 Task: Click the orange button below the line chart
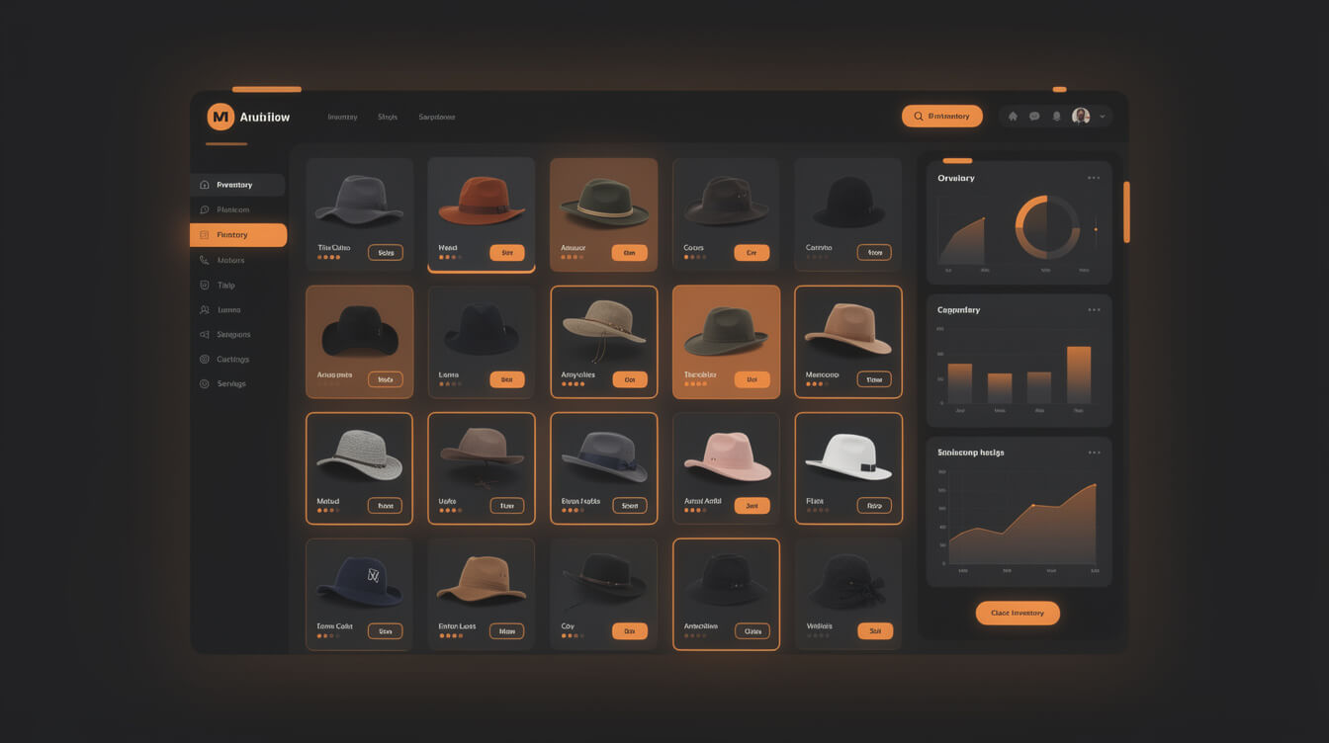[1018, 613]
